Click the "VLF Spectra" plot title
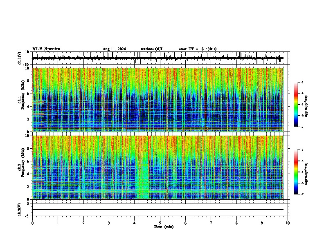The height and width of the screenshot is (250, 324). point(46,49)
